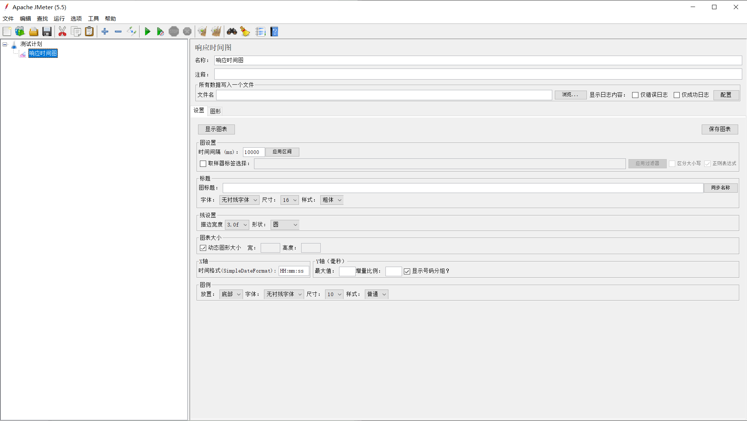Open the title 字体 dropdown

(x=239, y=200)
